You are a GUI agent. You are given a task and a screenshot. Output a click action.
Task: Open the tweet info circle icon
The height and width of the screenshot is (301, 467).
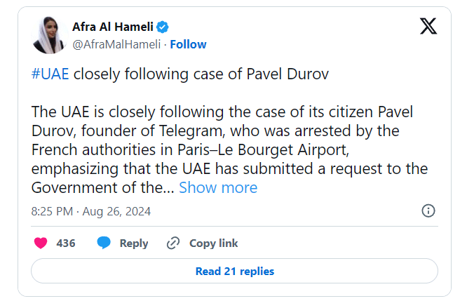click(428, 210)
